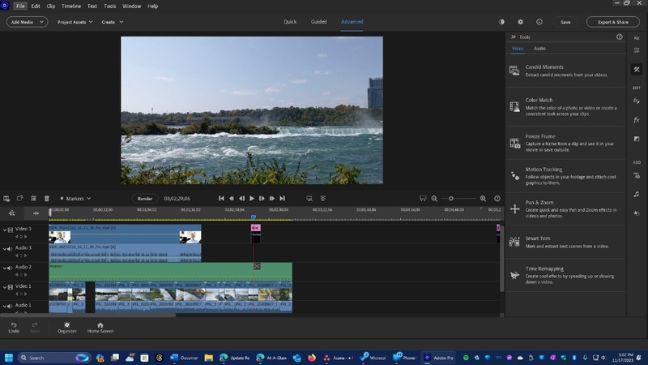Expand the Add Media dropdown arrow
The width and height of the screenshot is (648, 365).
(42, 22)
